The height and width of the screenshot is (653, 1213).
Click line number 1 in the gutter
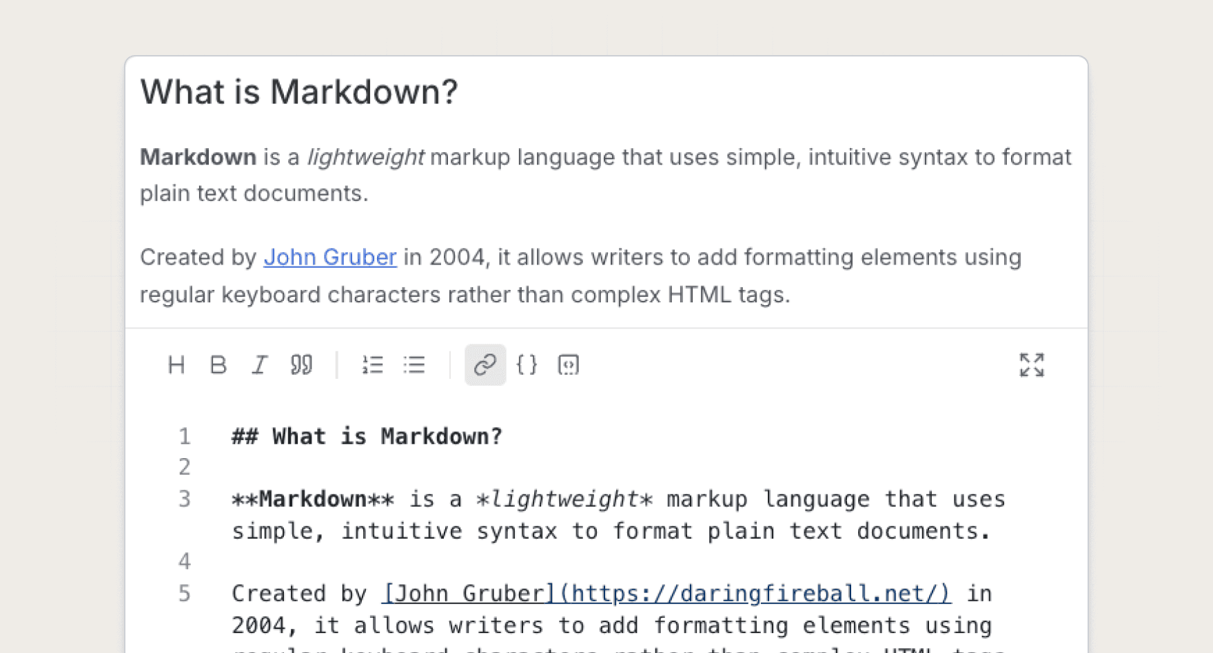[184, 437]
